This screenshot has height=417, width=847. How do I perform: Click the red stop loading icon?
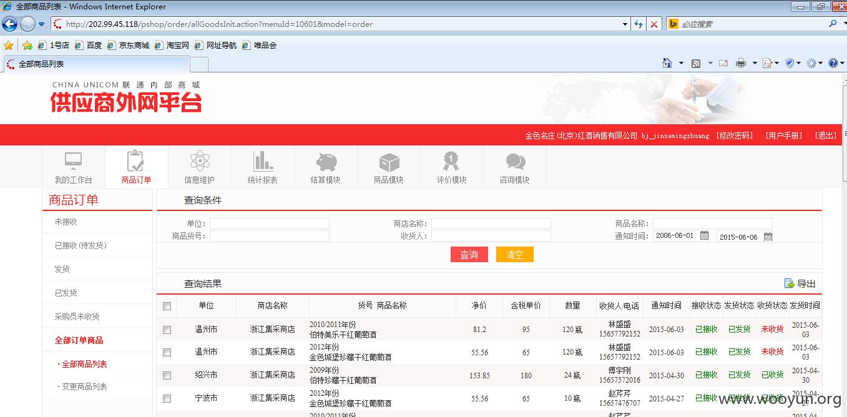coord(654,24)
